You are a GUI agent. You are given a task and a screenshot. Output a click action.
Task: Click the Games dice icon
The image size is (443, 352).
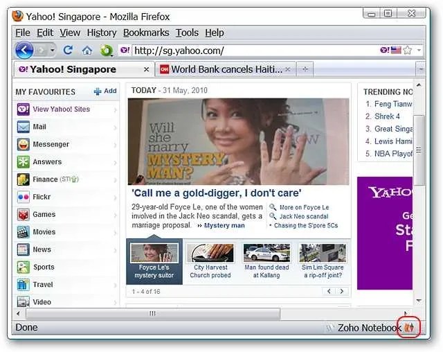pyautogui.click(x=23, y=215)
